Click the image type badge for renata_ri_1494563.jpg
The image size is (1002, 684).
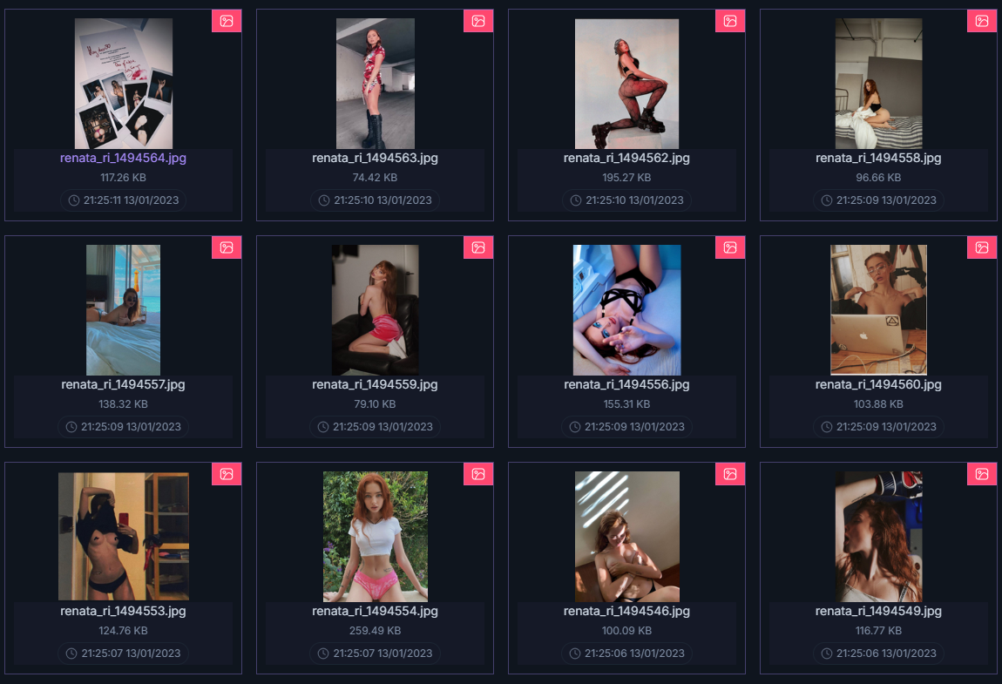coord(478,21)
